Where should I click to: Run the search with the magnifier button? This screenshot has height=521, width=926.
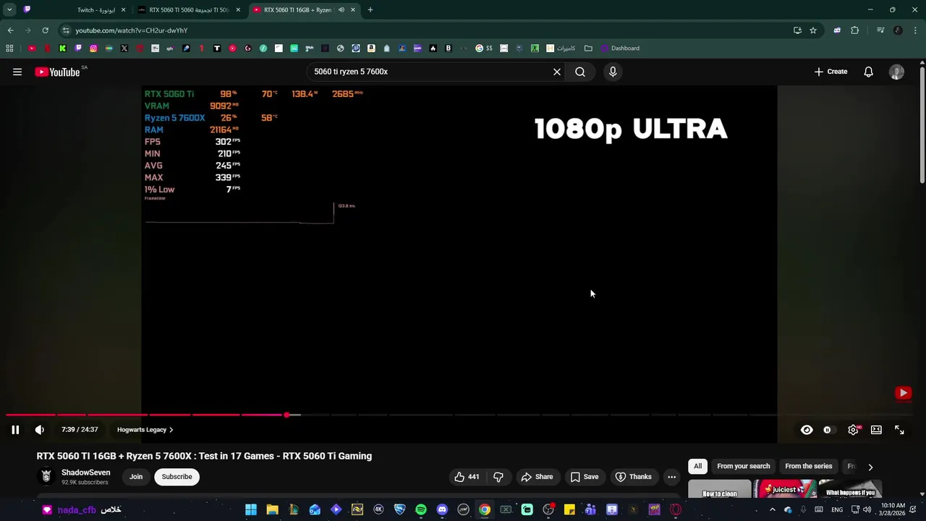[580, 72]
